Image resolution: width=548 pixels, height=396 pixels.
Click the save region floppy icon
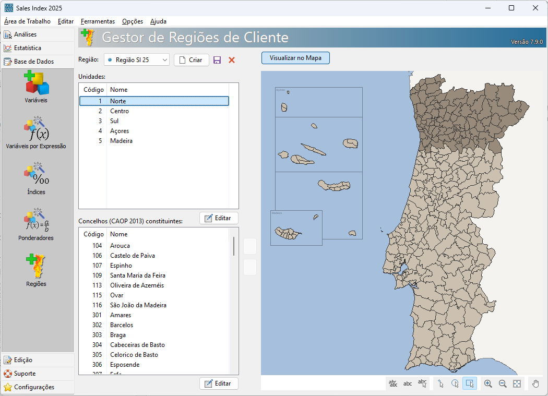pos(217,60)
